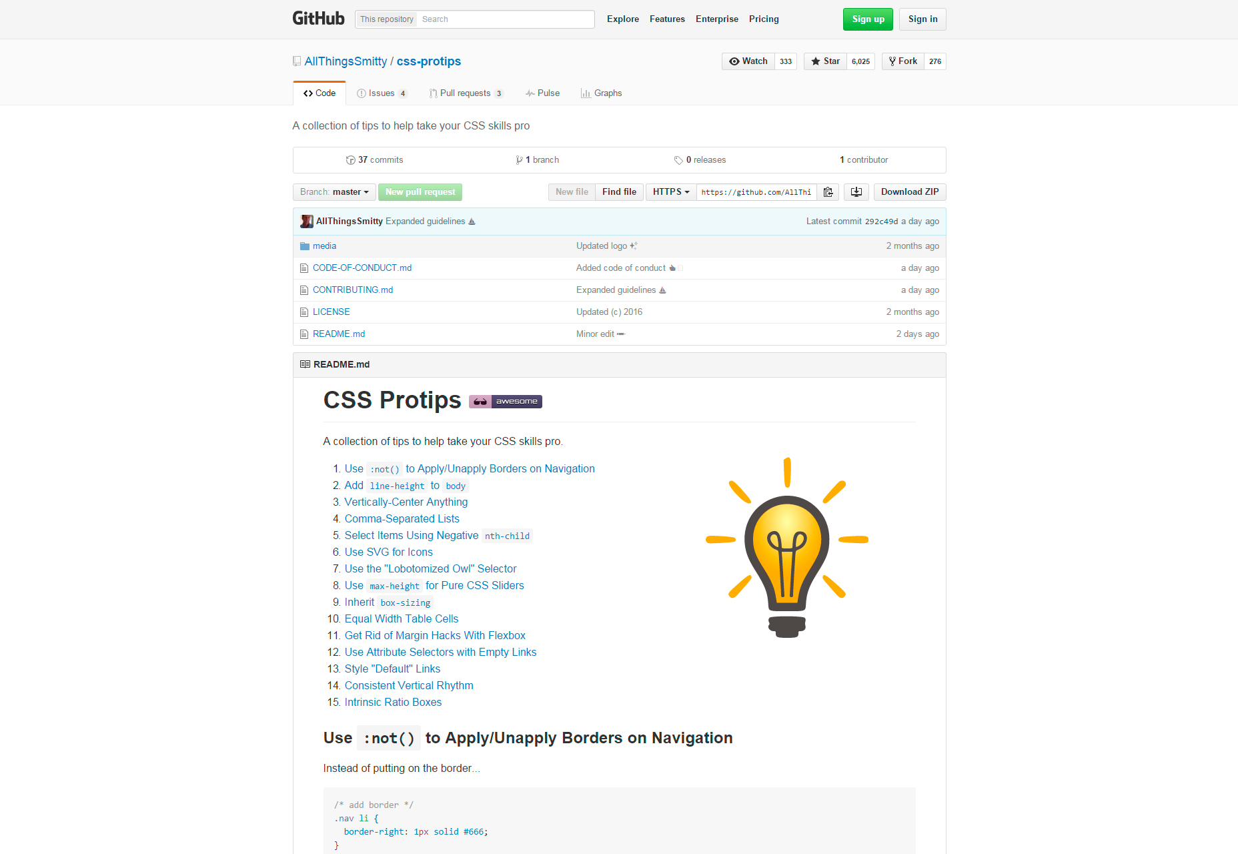Open the Graphs tab

(x=601, y=93)
